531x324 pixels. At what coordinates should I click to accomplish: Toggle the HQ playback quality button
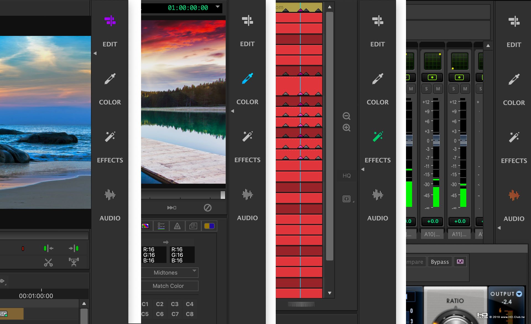(x=347, y=176)
